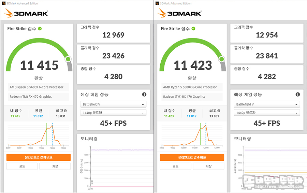307x193 pixels.
Task: Click 저장 button in left window
Action: pos(55,166)
